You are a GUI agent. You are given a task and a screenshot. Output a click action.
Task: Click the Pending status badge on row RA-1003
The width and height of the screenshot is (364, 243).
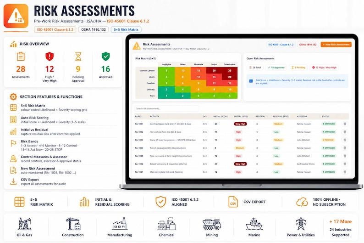click(328, 140)
